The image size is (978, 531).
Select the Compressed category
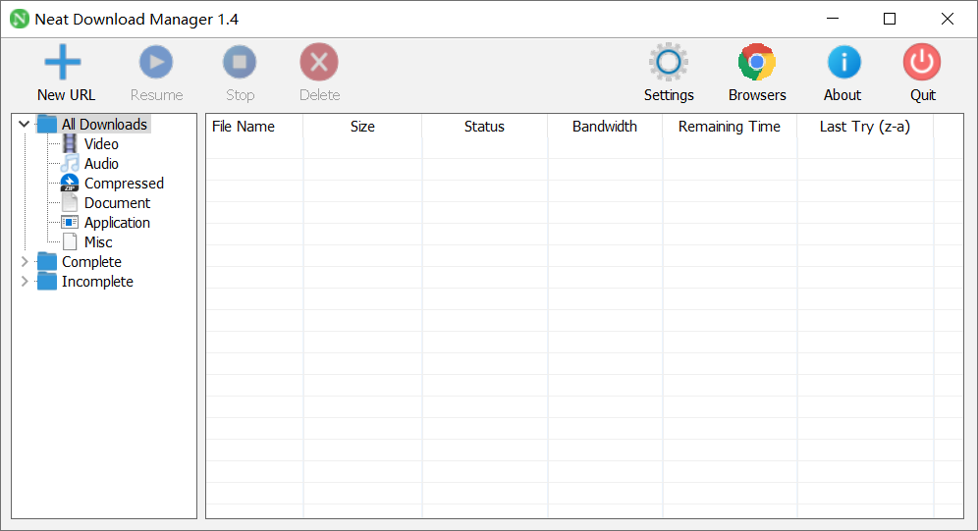124,184
